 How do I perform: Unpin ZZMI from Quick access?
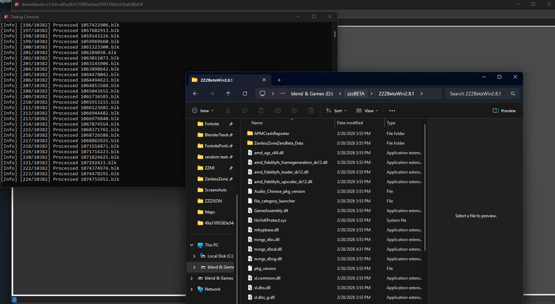(231, 168)
